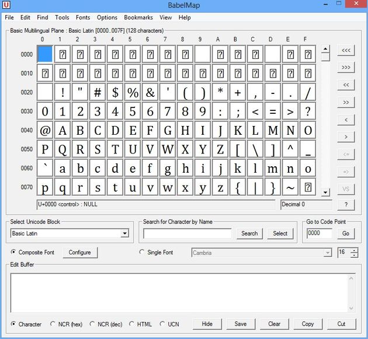The image size is (368, 339).
Task: Choose UCN output mode
Action: pos(162,324)
